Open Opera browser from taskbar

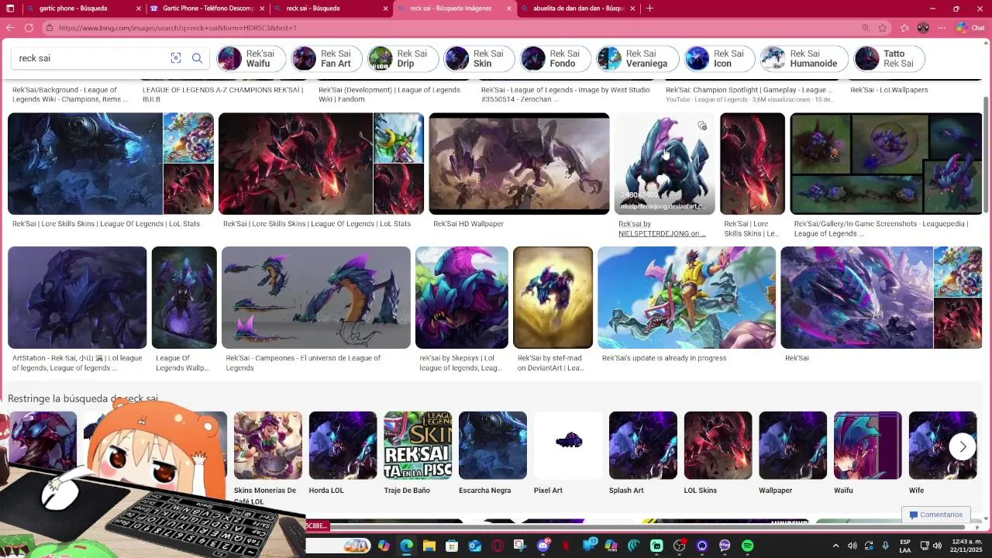(498, 546)
